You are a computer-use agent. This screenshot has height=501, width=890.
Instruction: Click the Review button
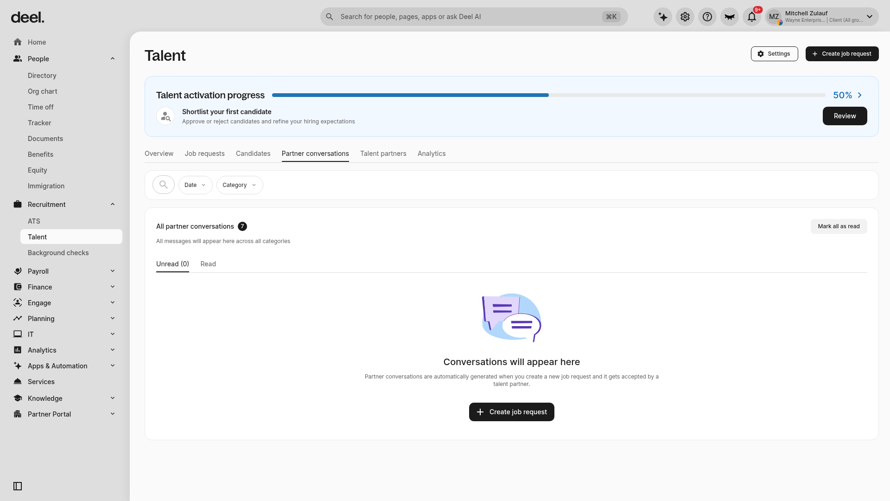[x=845, y=116]
